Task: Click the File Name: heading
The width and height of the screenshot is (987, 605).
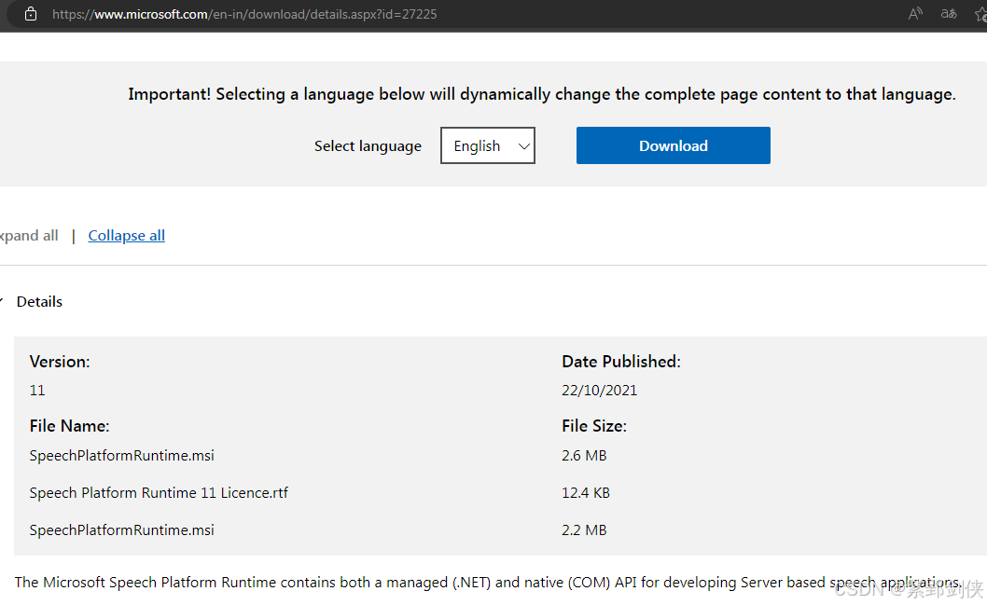Action: tap(69, 426)
